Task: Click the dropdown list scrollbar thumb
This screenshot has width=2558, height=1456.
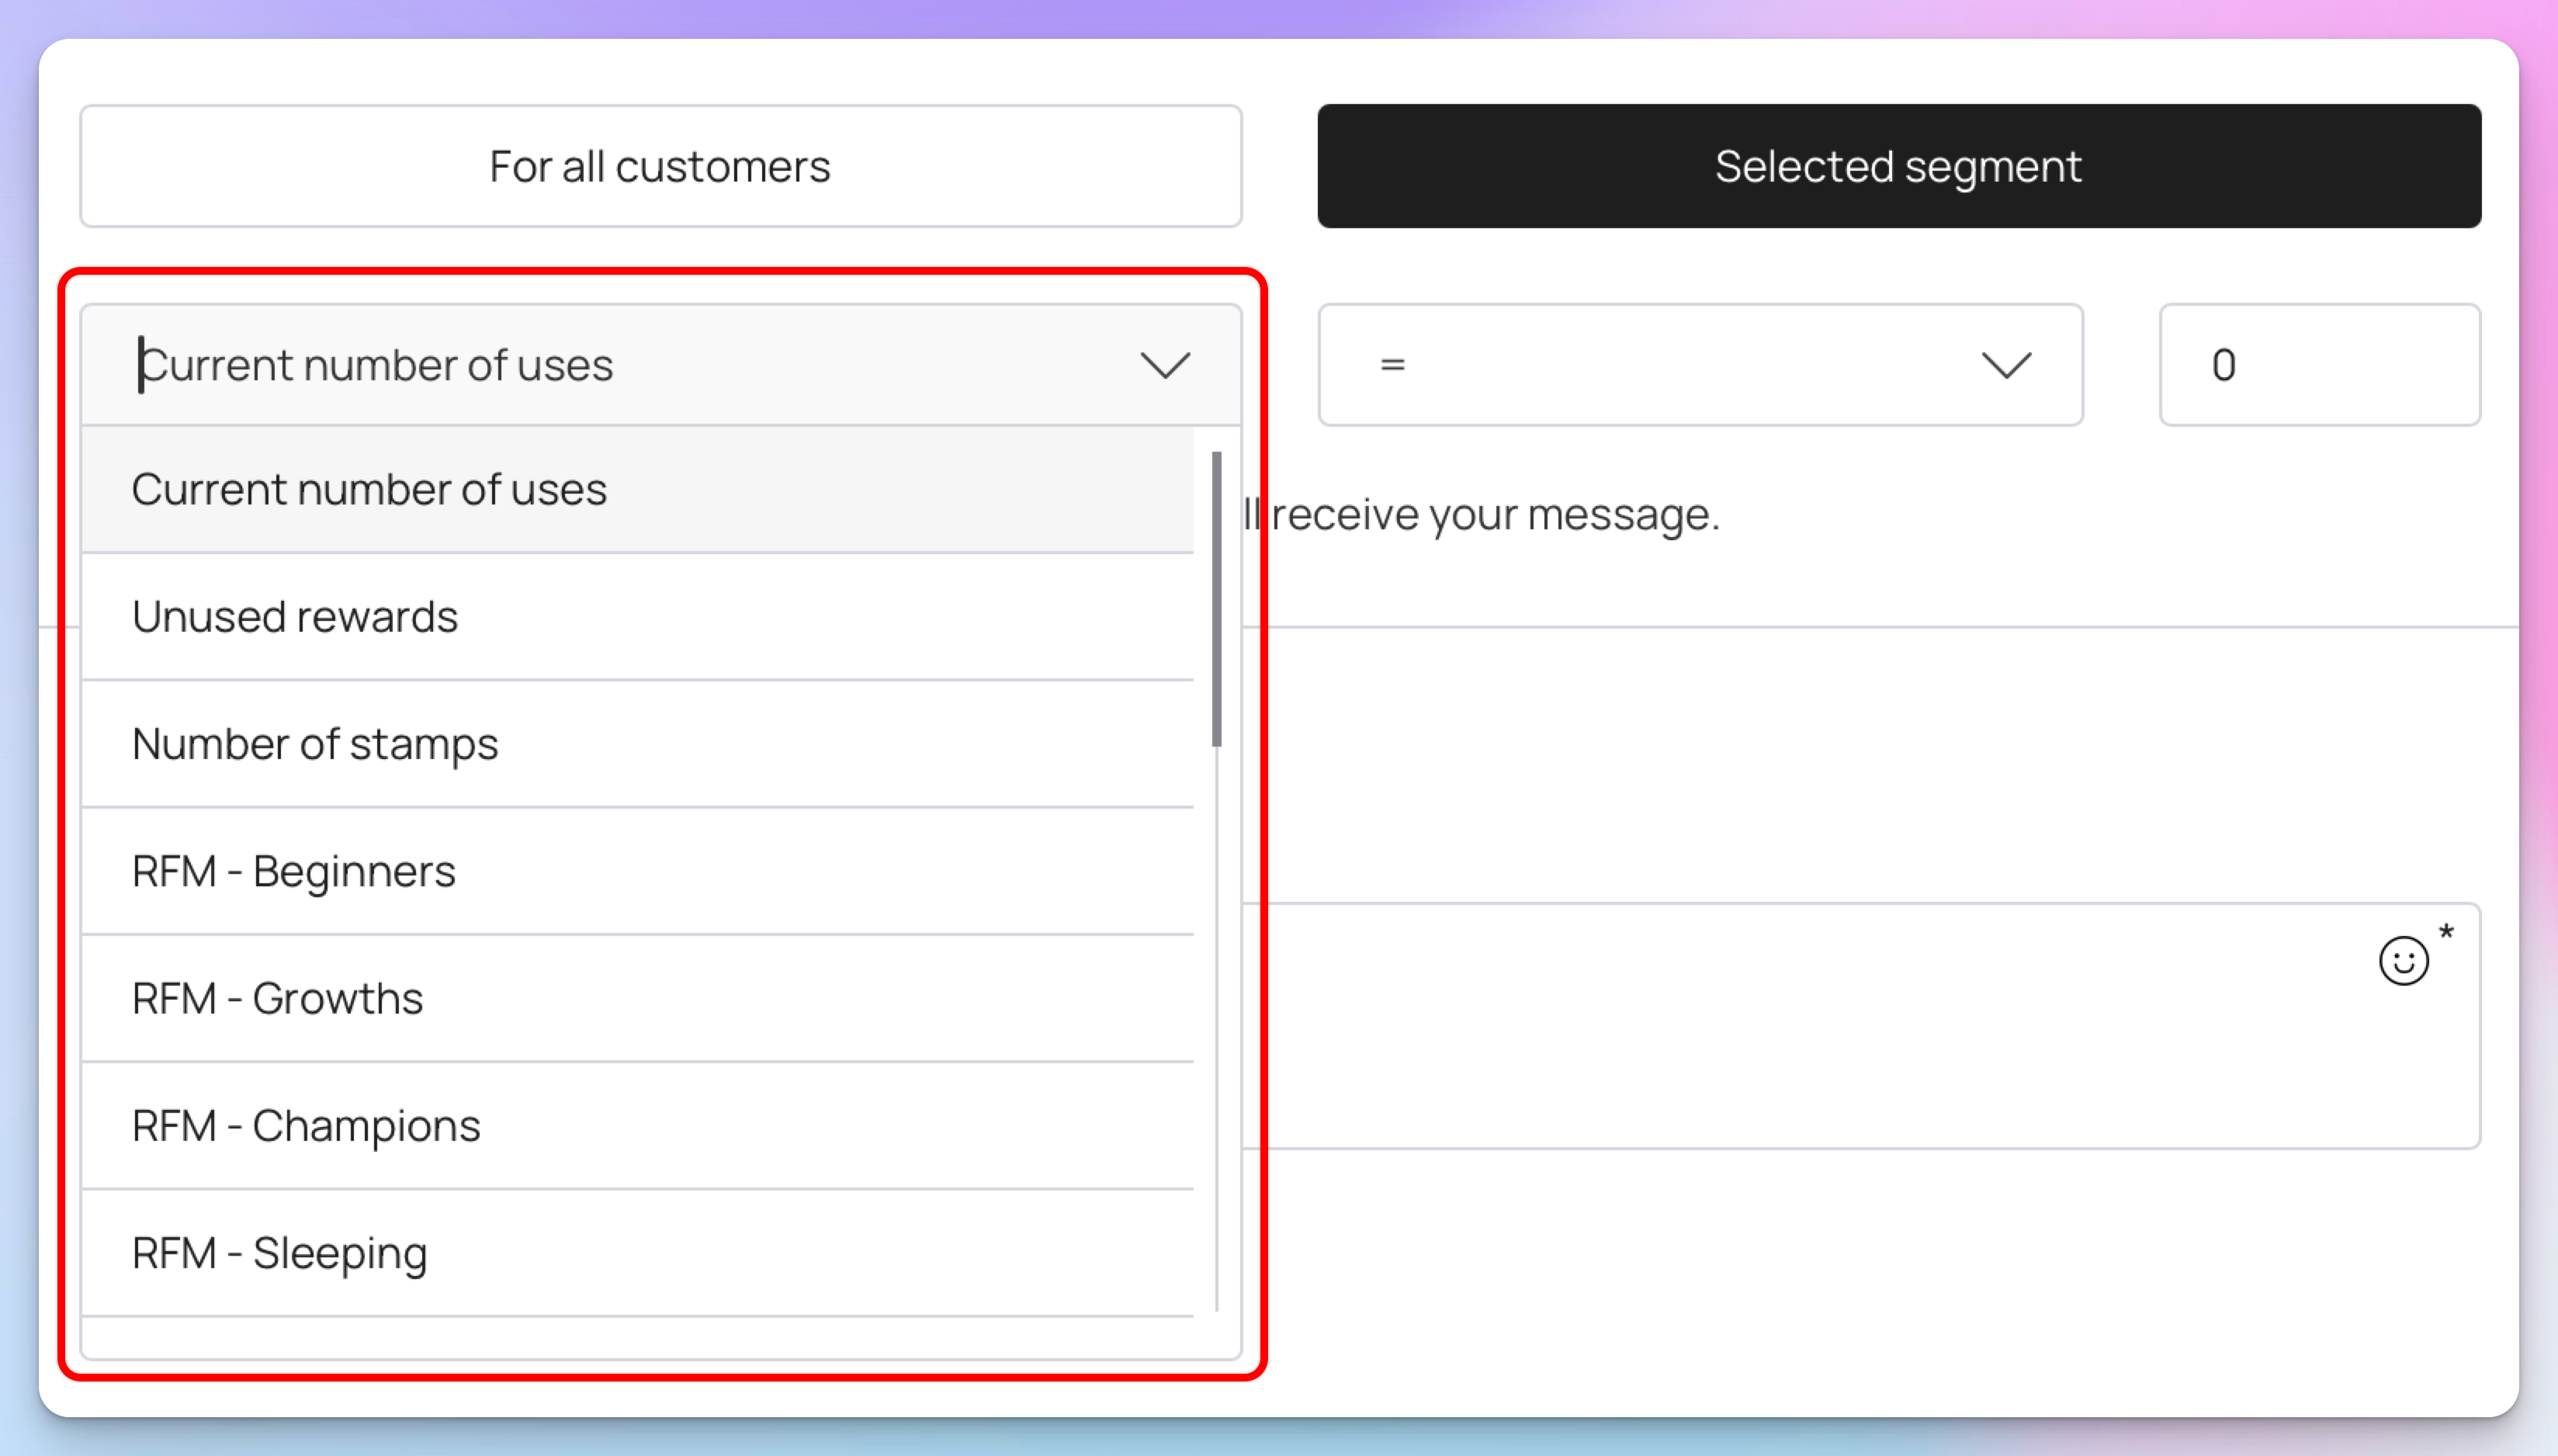Action: click(1216, 598)
